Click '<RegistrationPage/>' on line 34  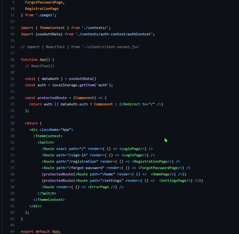coord(152,161)
